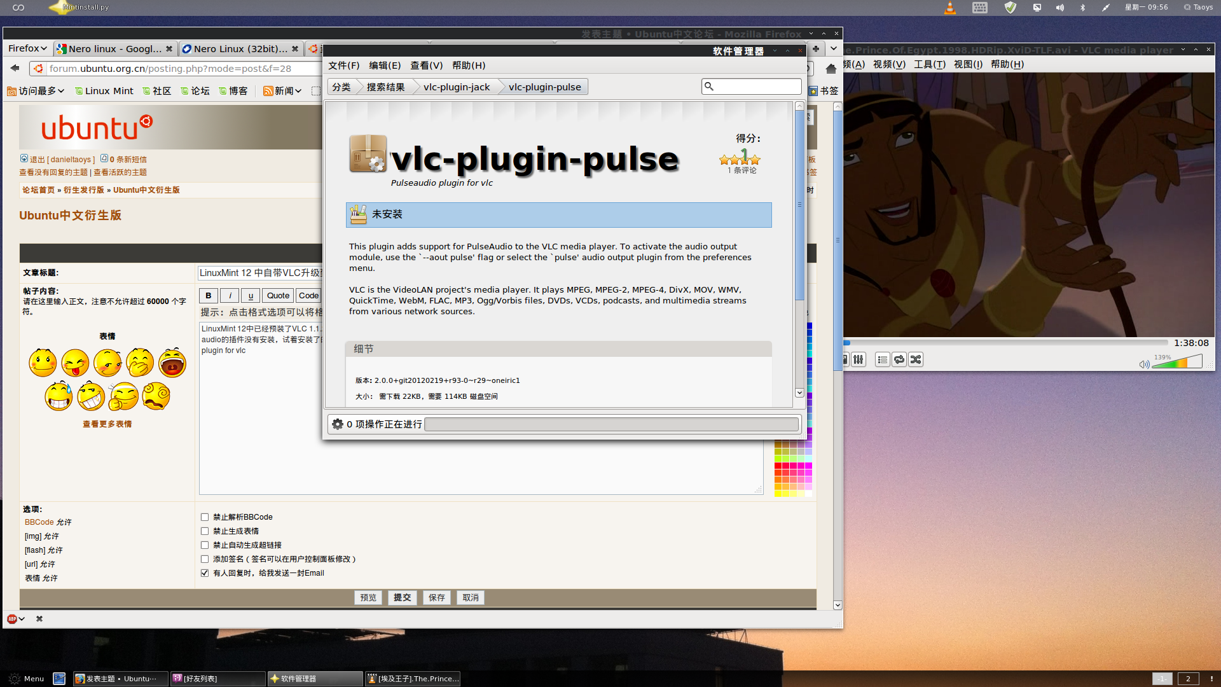Go to 搜索结果 breadcrumb
Screen dimensions: 1221x687
pos(386,87)
